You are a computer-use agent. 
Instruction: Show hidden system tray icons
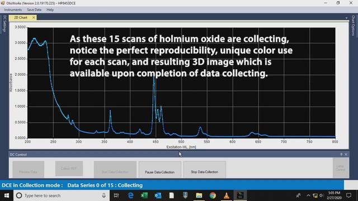tap(308, 195)
